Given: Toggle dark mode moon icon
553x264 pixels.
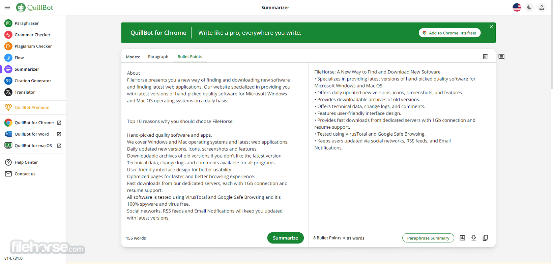Looking at the screenshot, I should click(x=529, y=7).
